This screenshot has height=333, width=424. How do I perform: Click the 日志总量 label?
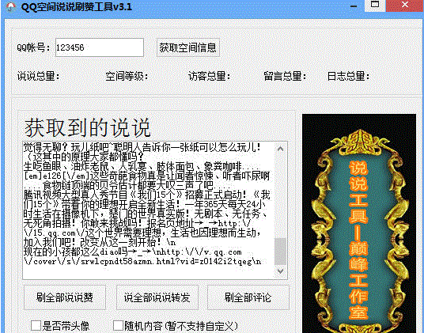pyautogui.click(x=348, y=76)
